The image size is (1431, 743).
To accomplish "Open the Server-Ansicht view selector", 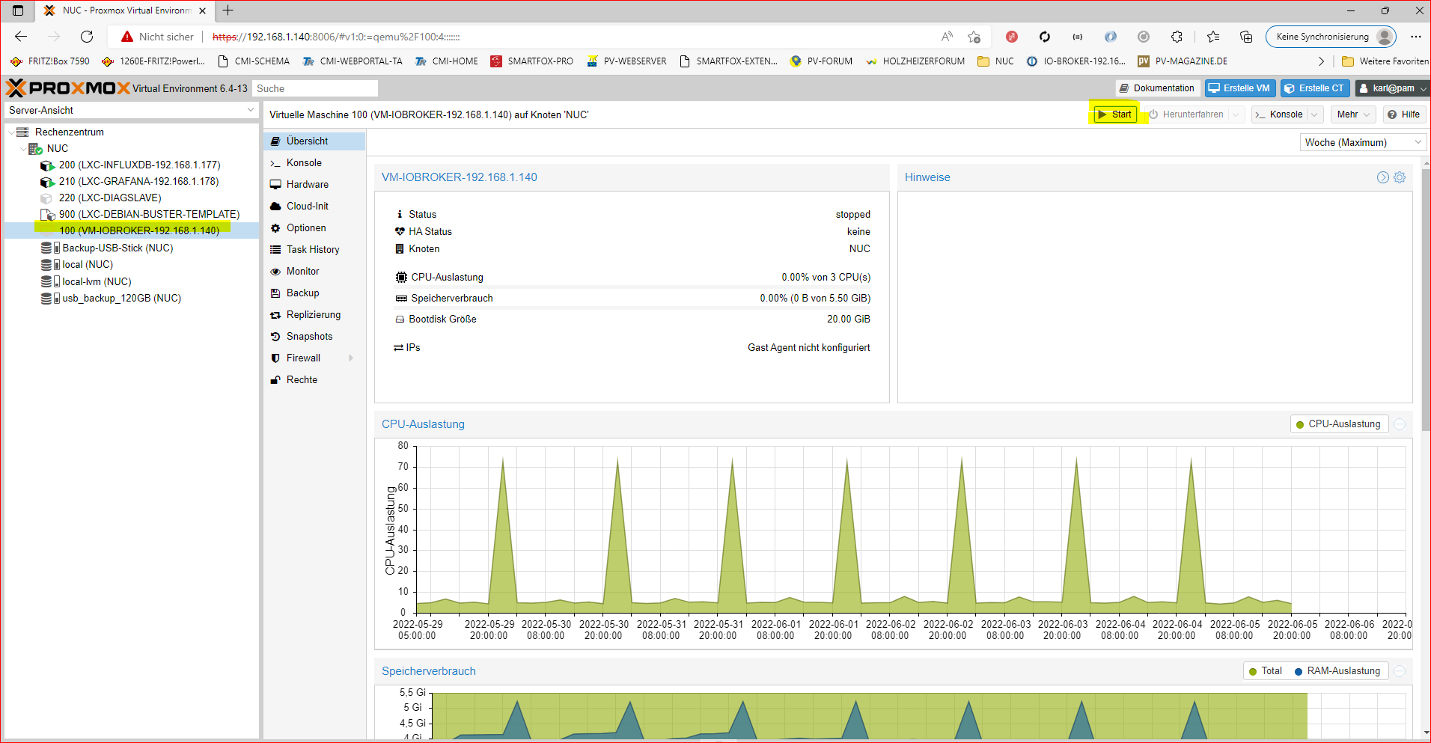I will coord(131,110).
